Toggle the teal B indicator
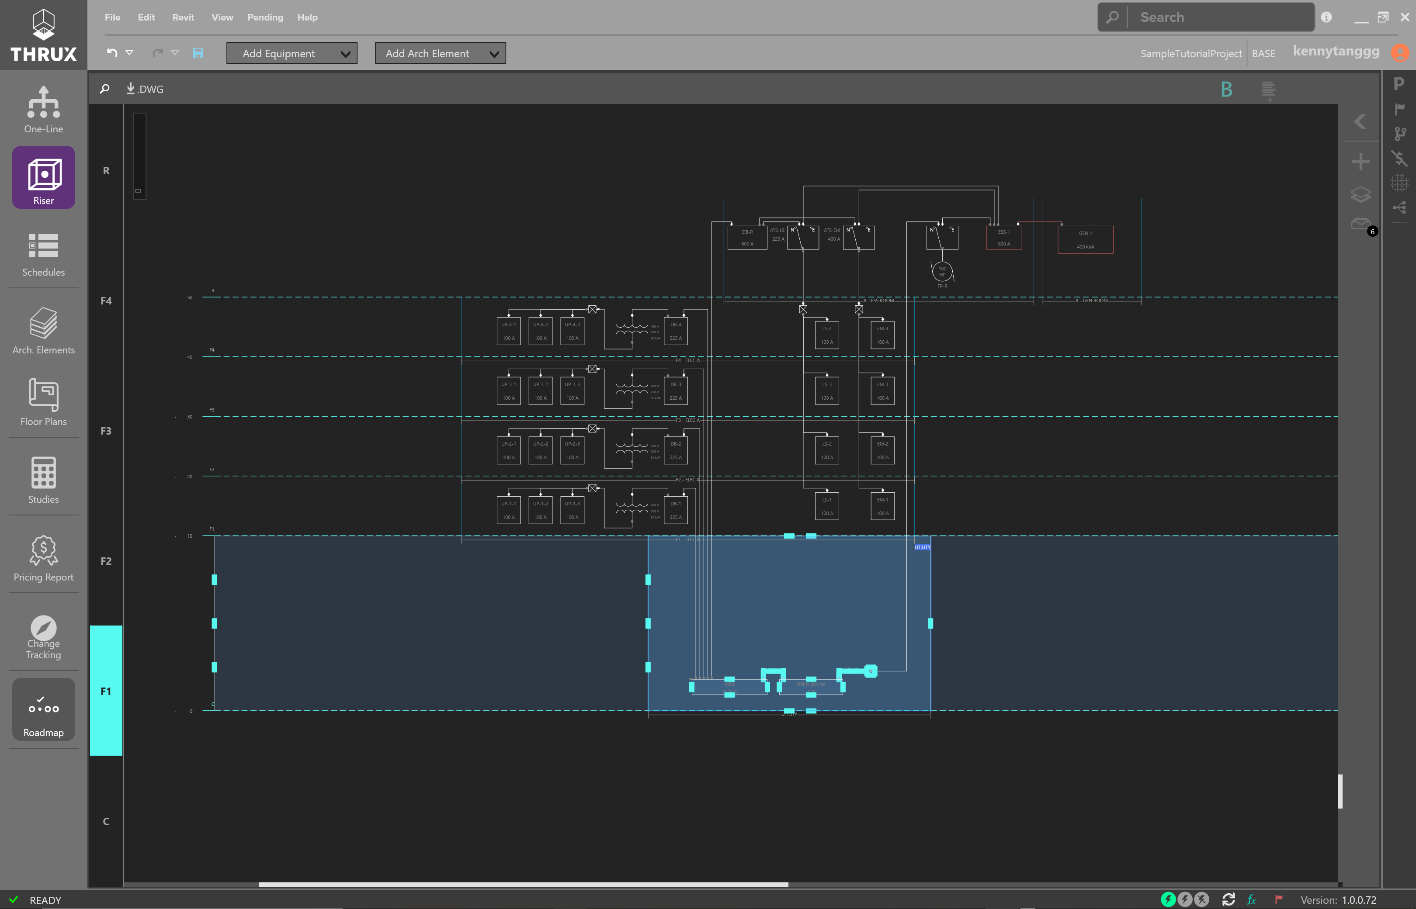The image size is (1416, 909). coord(1226,89)
